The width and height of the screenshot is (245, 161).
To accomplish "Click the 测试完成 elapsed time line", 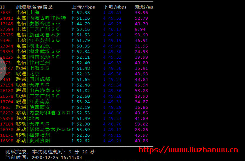I will 50,152.
